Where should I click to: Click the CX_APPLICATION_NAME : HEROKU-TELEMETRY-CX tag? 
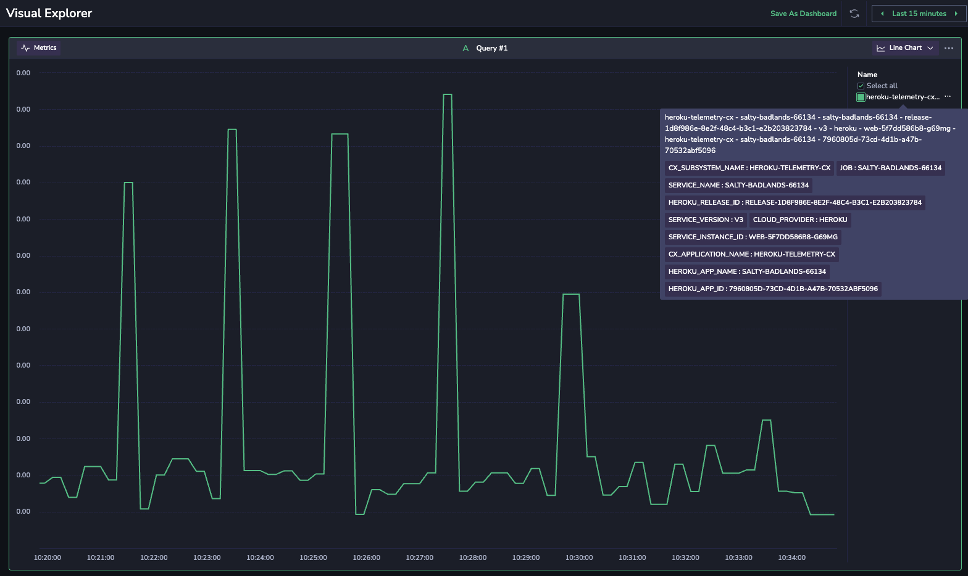(x=752, y=254)
